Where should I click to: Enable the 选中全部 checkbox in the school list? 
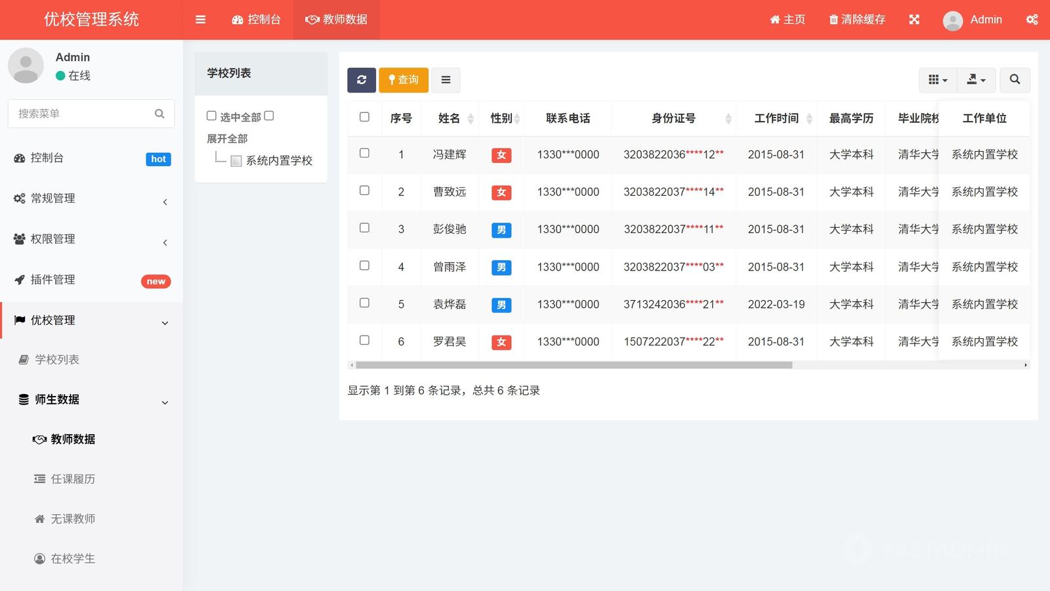point(211,116)
